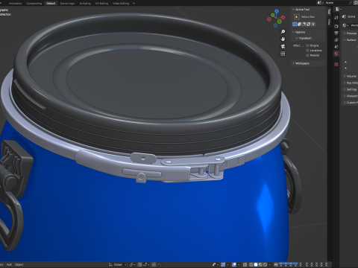Collapse the Surface panel in World properties
358x268 pixels.
(x=351, y=39)
